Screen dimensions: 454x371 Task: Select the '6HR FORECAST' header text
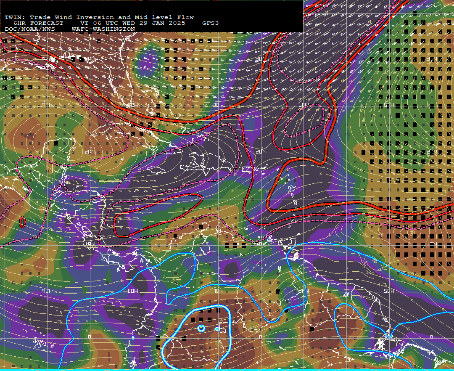coord(38,23)
